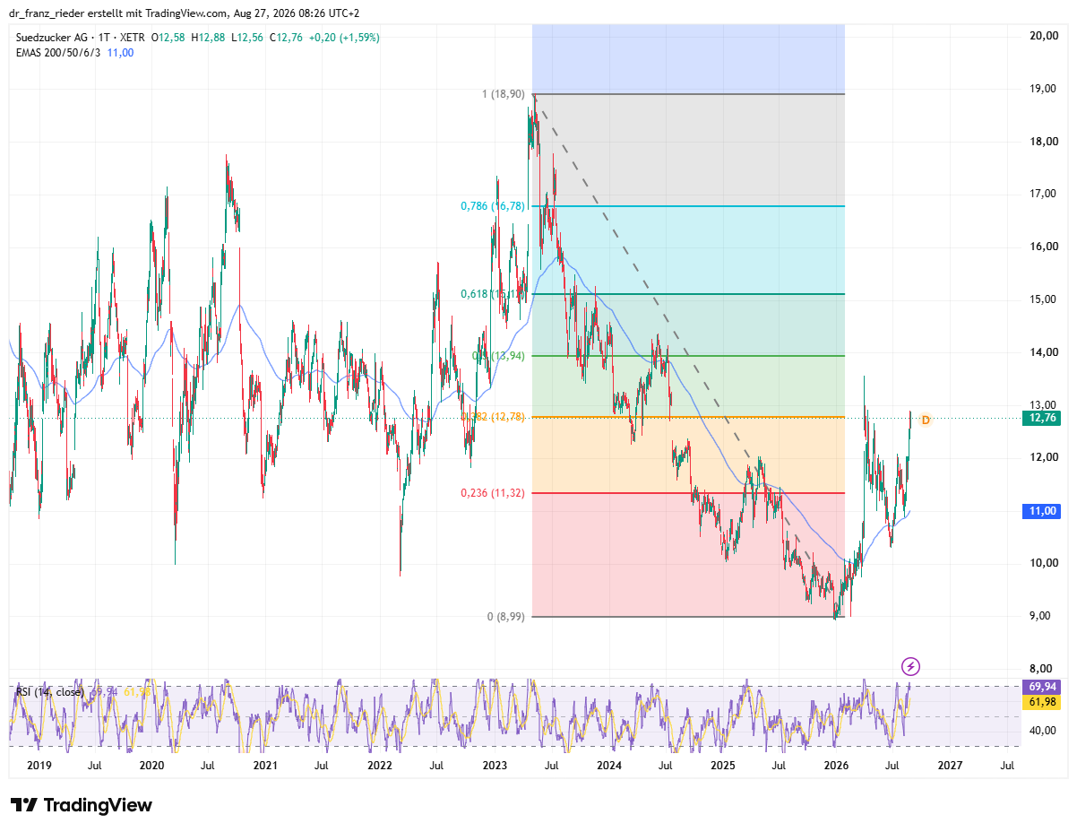Click the 12,00 price axis label
The width and height of the screenshot is (1077, 832).
pos(1043,457)
